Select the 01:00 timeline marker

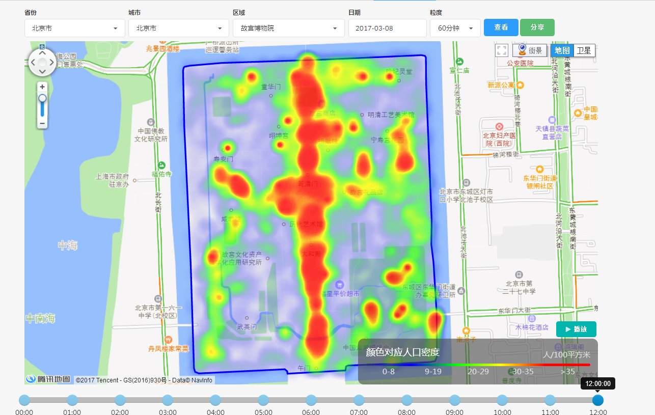point(72,400)
